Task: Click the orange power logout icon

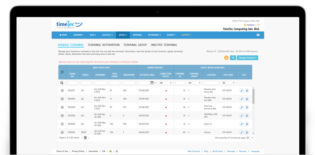Action: click(258, 25)
